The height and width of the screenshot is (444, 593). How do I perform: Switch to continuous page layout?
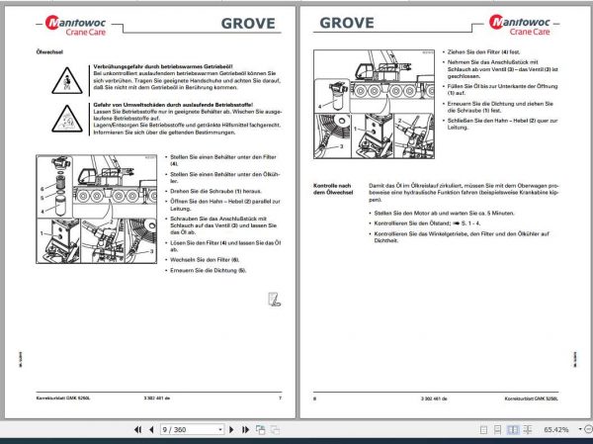pos(498,430)
